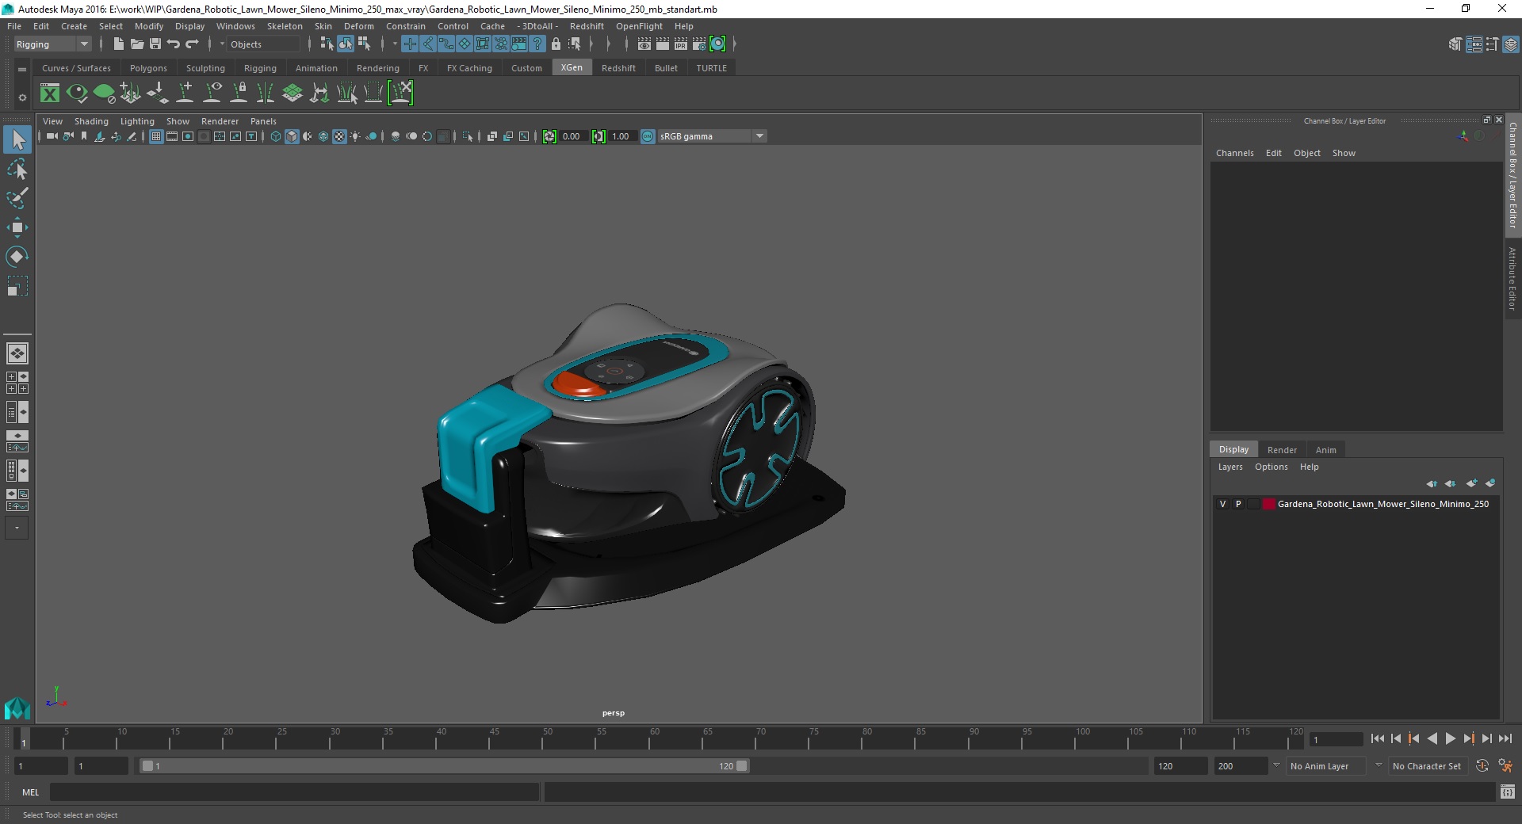Toggle lock selection icon

(x=556, y=44)
